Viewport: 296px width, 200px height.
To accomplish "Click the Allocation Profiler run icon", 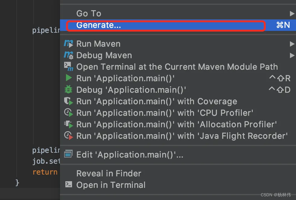I will pyautogui.click(x=68, y=124).
